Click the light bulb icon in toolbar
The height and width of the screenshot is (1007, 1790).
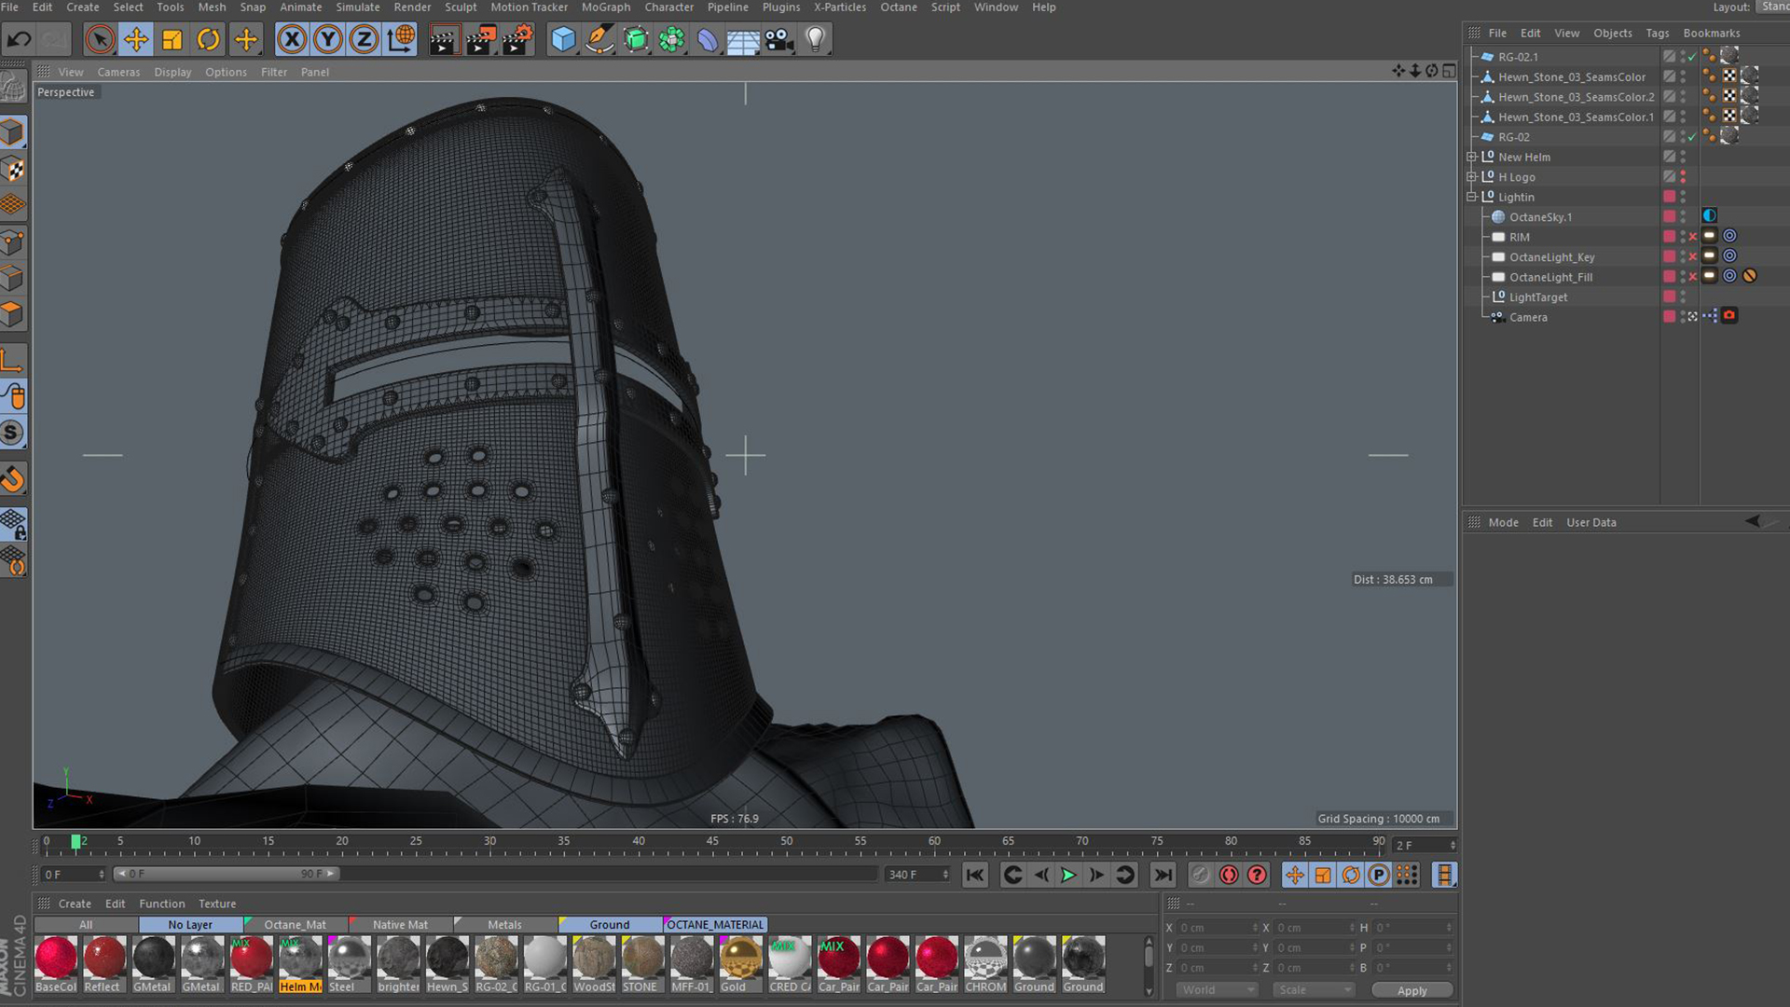click(x=816, y=39)
